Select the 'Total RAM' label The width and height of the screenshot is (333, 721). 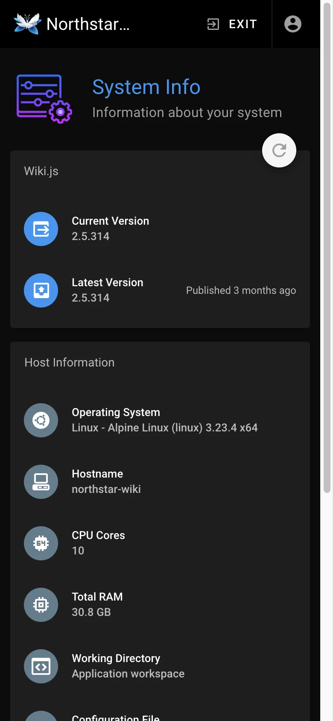(97, 597)
